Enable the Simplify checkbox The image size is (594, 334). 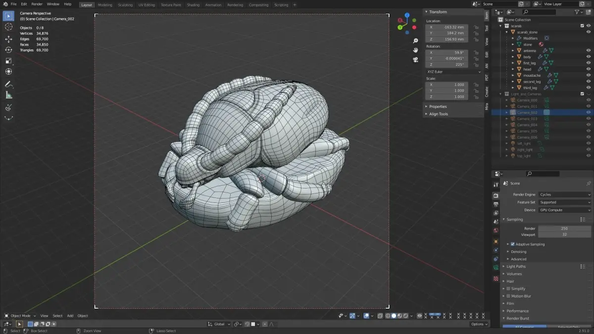(x=508, y=288)
